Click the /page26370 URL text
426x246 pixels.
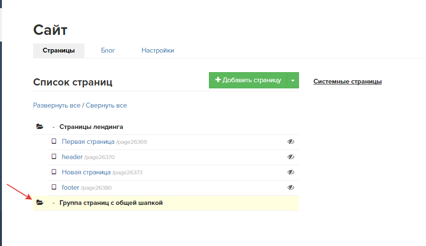point(100,157)
